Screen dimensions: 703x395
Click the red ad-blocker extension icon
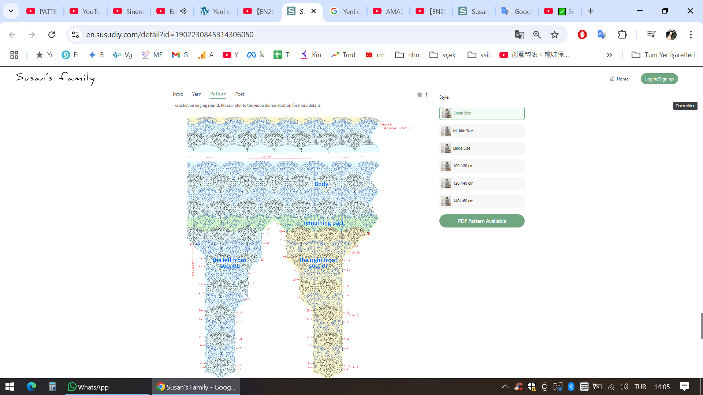coord(582,35)
